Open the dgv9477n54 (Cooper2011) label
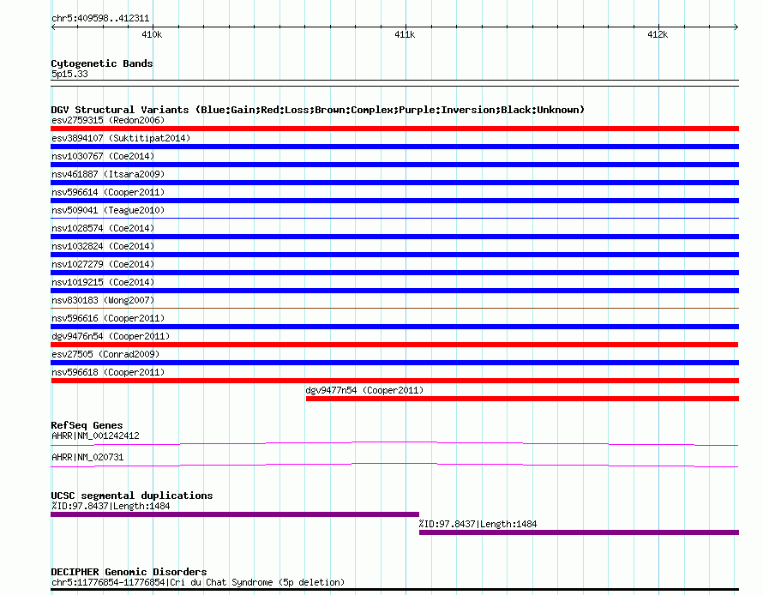 [x=364, y=390]
